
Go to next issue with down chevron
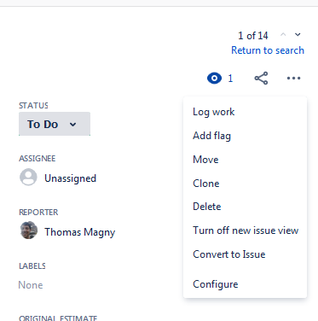tap(298, 35)
